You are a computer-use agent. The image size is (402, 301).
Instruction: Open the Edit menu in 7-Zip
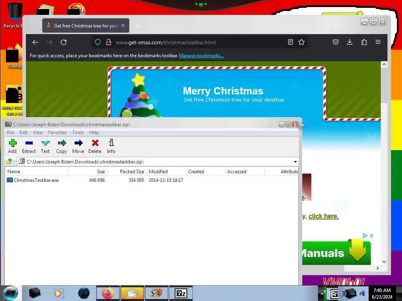click(x=23, y=132)
